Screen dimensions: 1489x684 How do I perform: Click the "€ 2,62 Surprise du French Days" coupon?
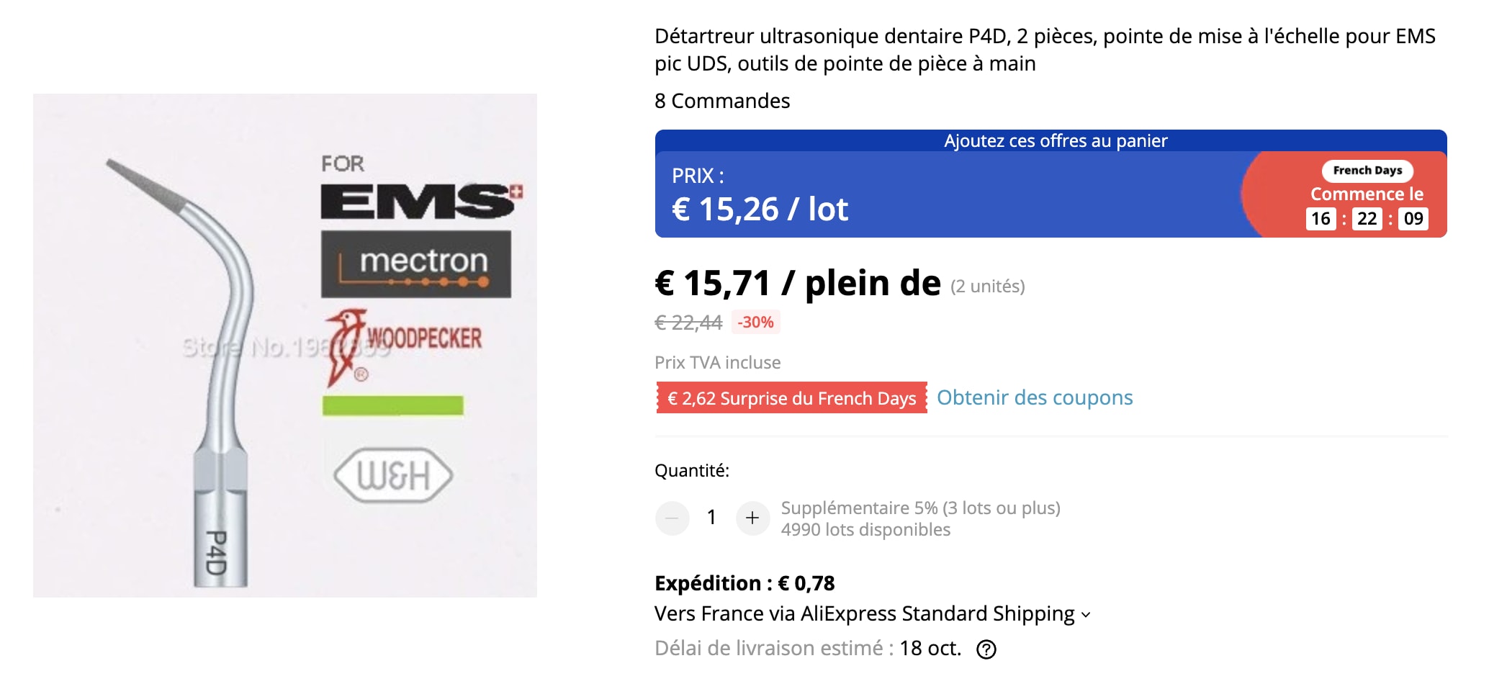pyautogui.click(x=791, y=398)
